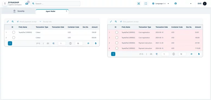Viewport: 211px width, 100px height.
Task: Click Teyeb(ParC/000002) in the Collect table
Action: click(25, 32)
